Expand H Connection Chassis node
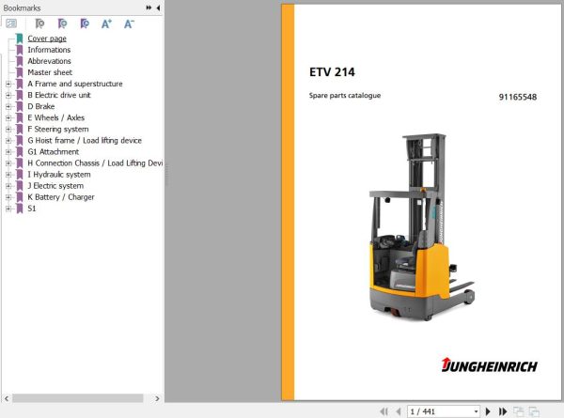Screen dimensions: 564x418 (x=8, y=163)
